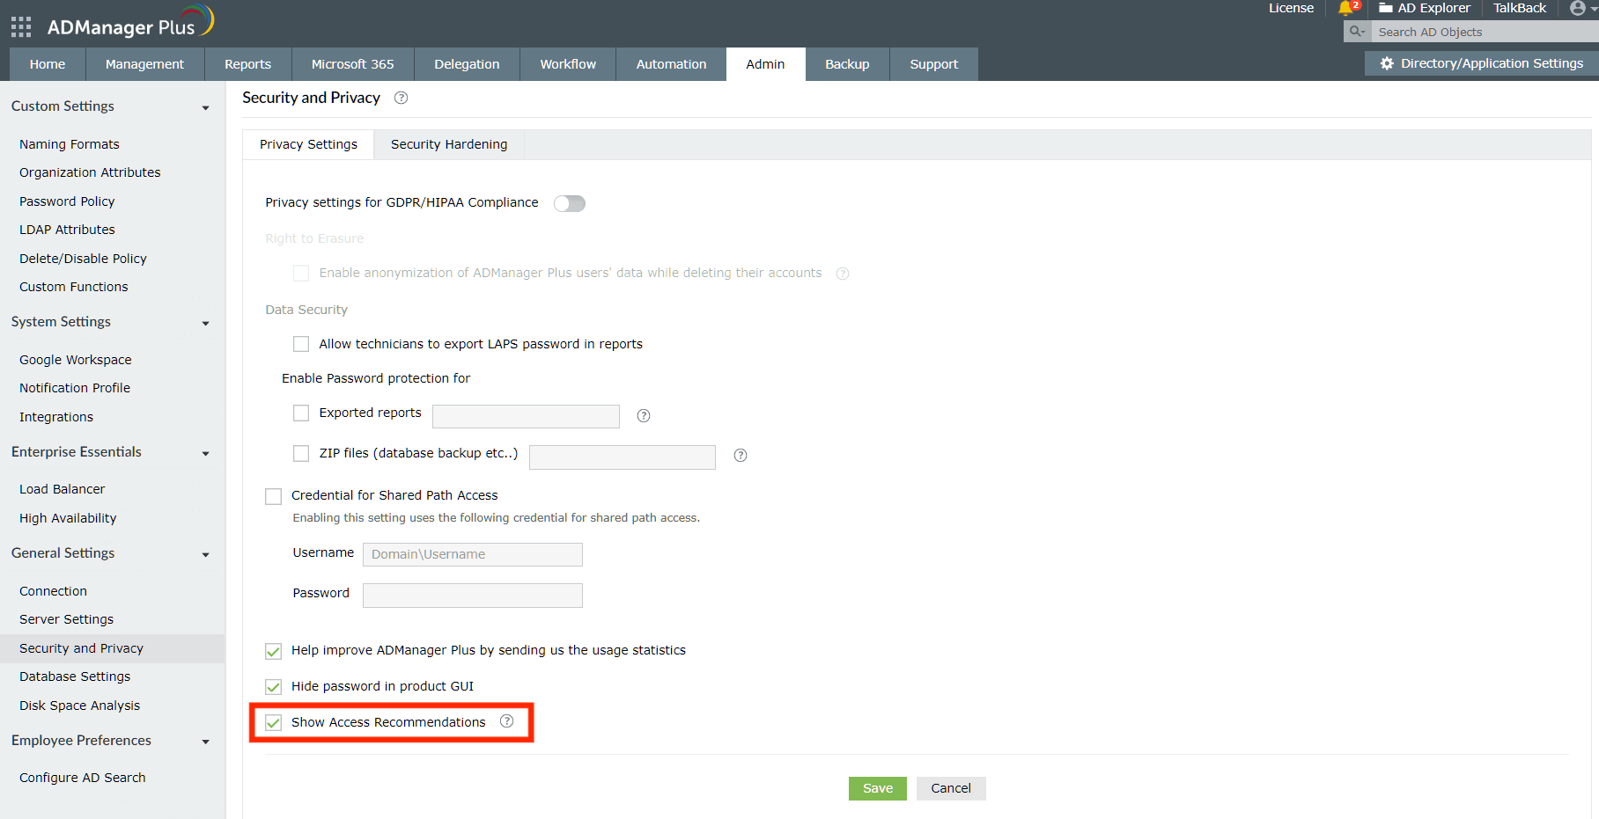Open Naming Formats settings
Image resolution: width=1599 pixels, height=819 pixels.
(x=70, y=144)
